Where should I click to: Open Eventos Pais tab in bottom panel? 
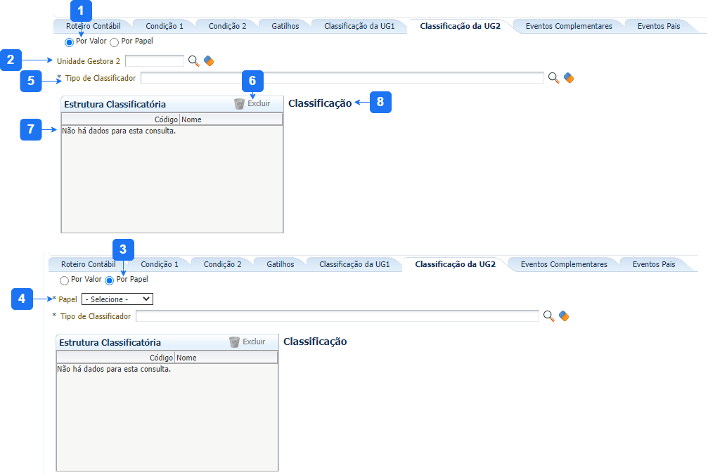[653, 264]
